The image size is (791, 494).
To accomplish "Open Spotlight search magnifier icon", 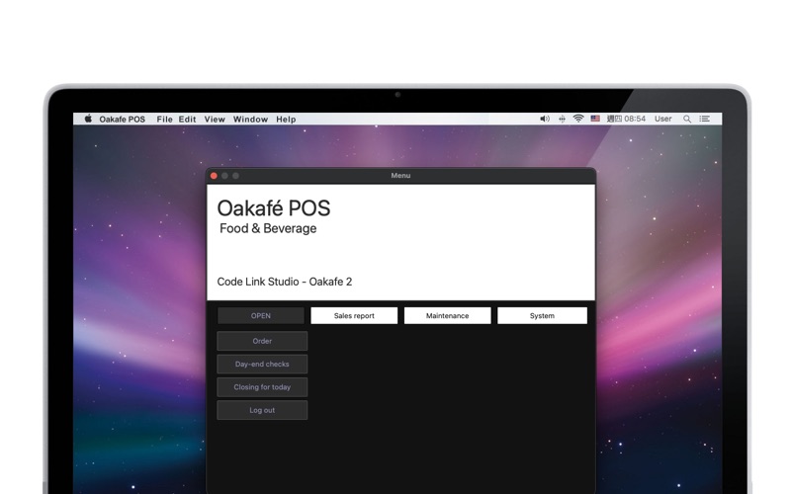I will coord(686,119).
